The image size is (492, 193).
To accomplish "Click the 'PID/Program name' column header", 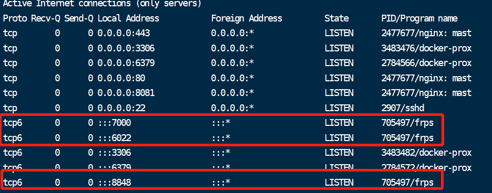I will point(419,18).
